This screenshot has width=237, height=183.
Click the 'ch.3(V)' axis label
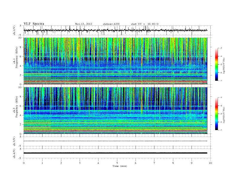point(14,141)
